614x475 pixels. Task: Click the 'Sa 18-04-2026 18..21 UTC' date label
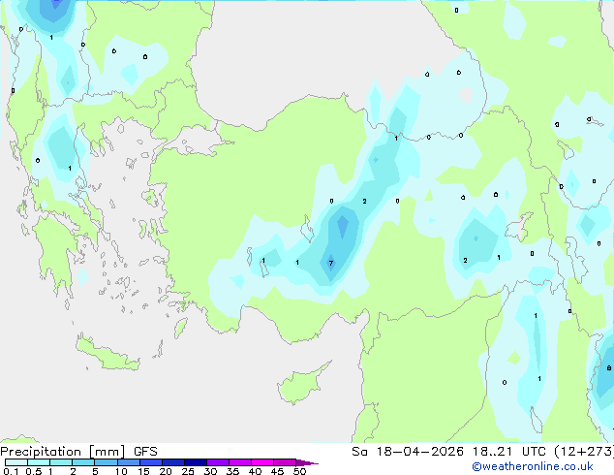point(448,452)
